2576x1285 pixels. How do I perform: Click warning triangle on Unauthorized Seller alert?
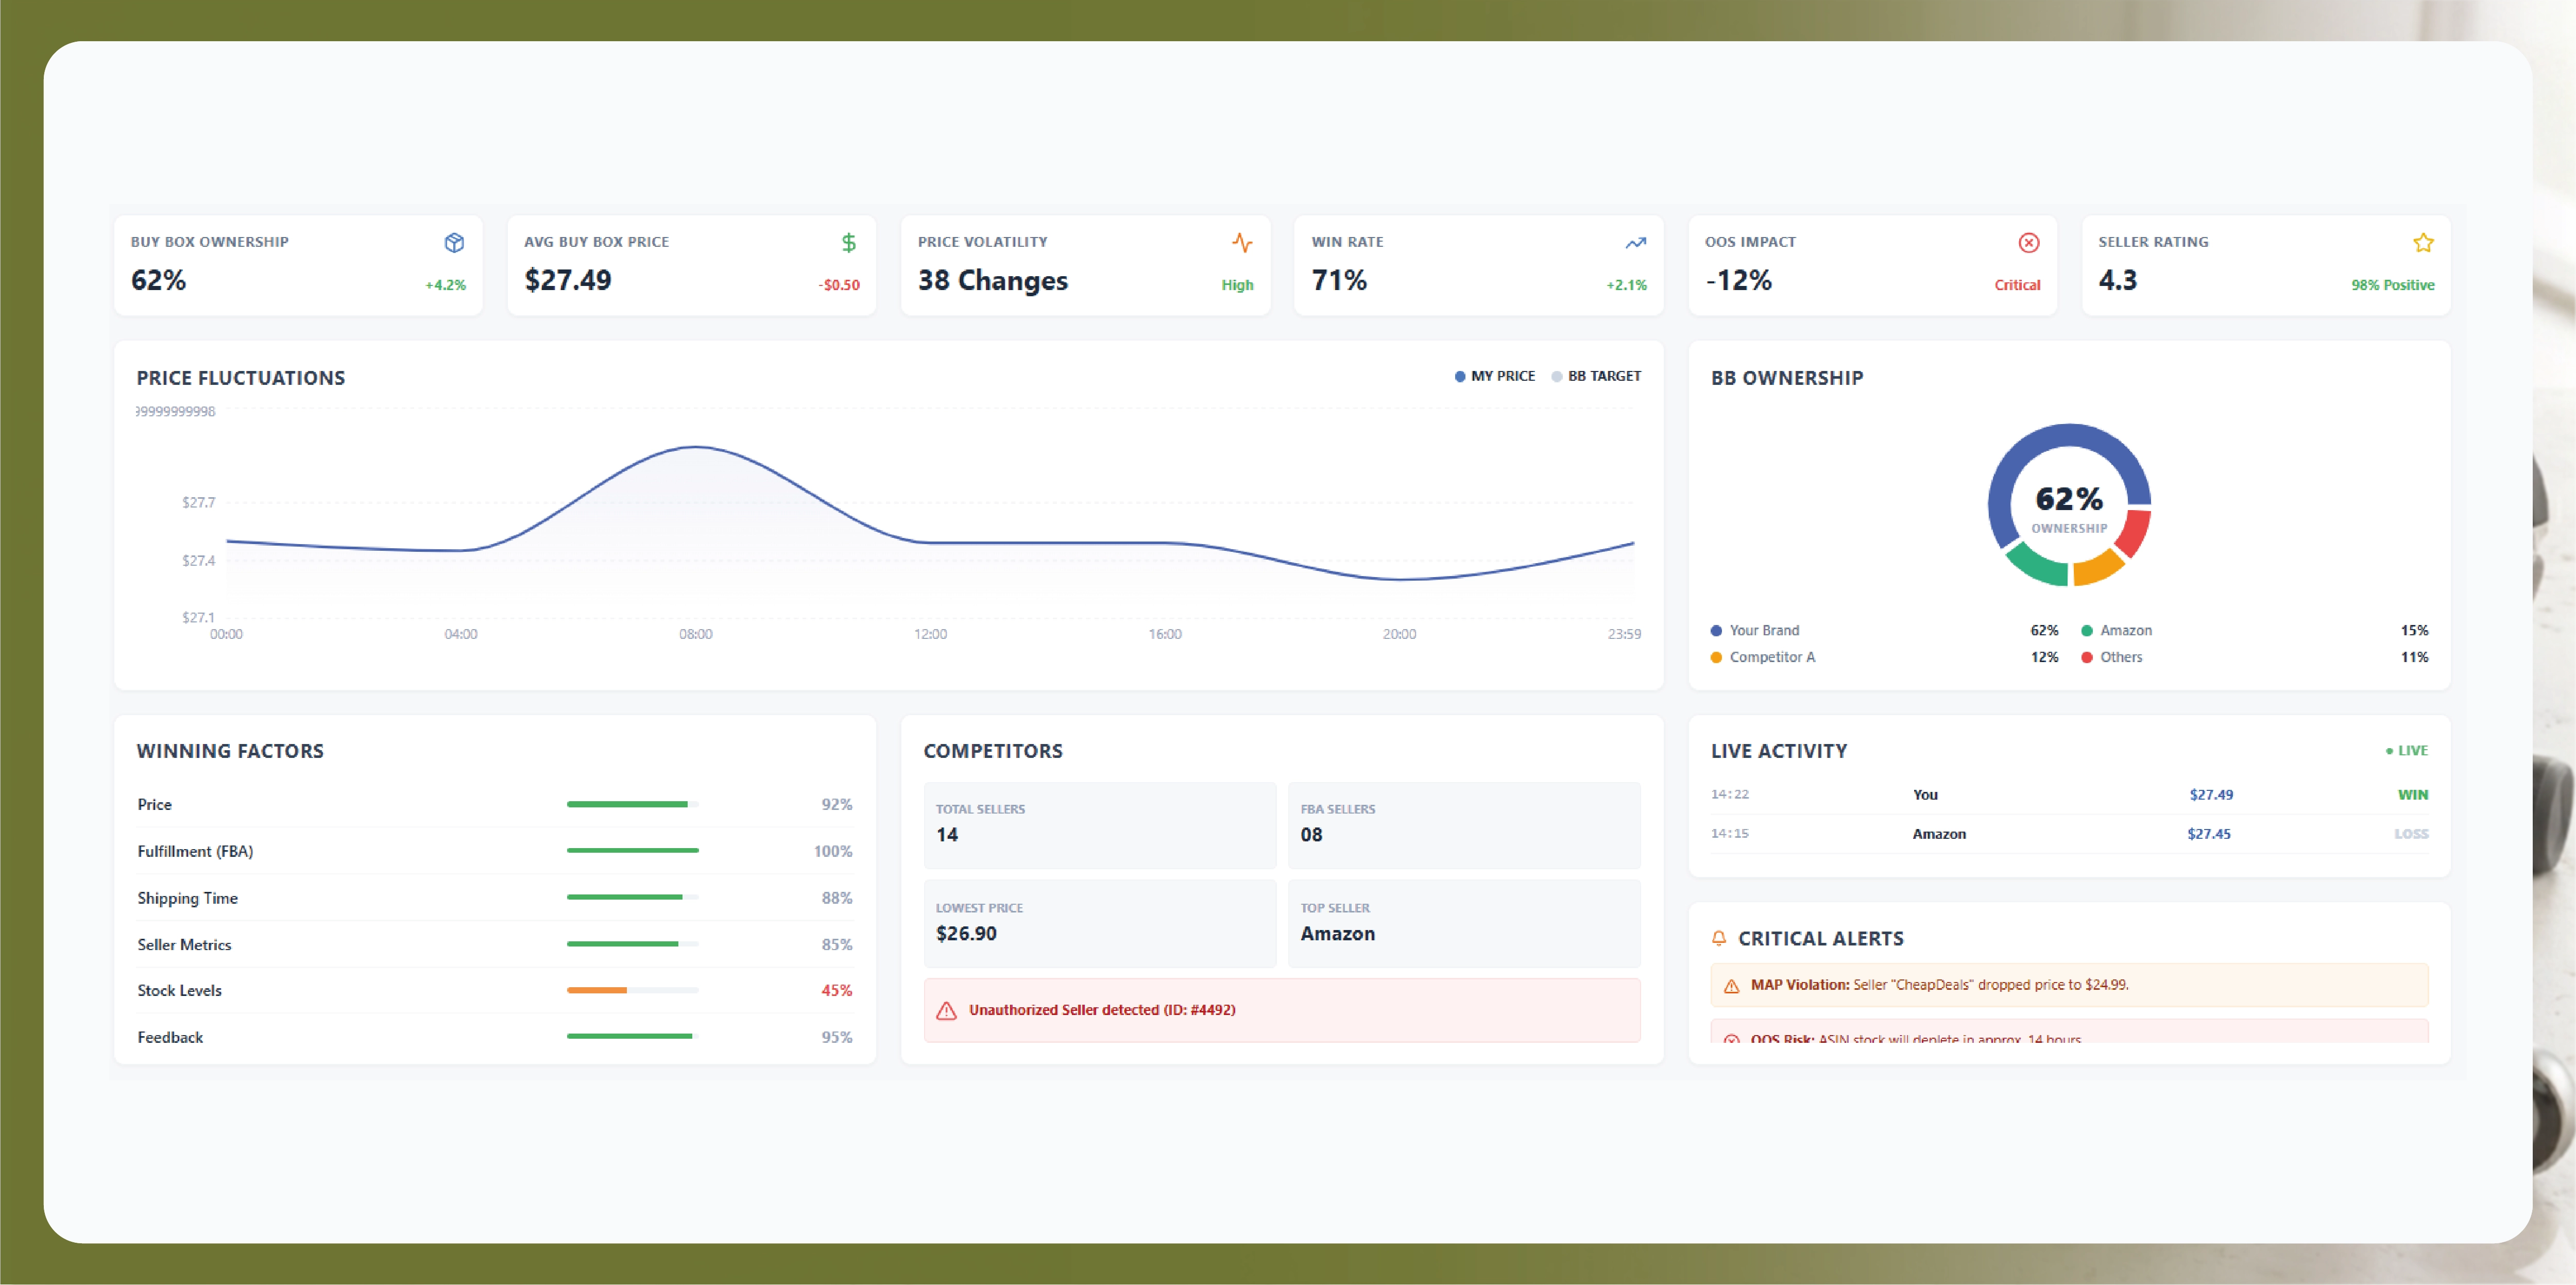(x=946, y=1010)
